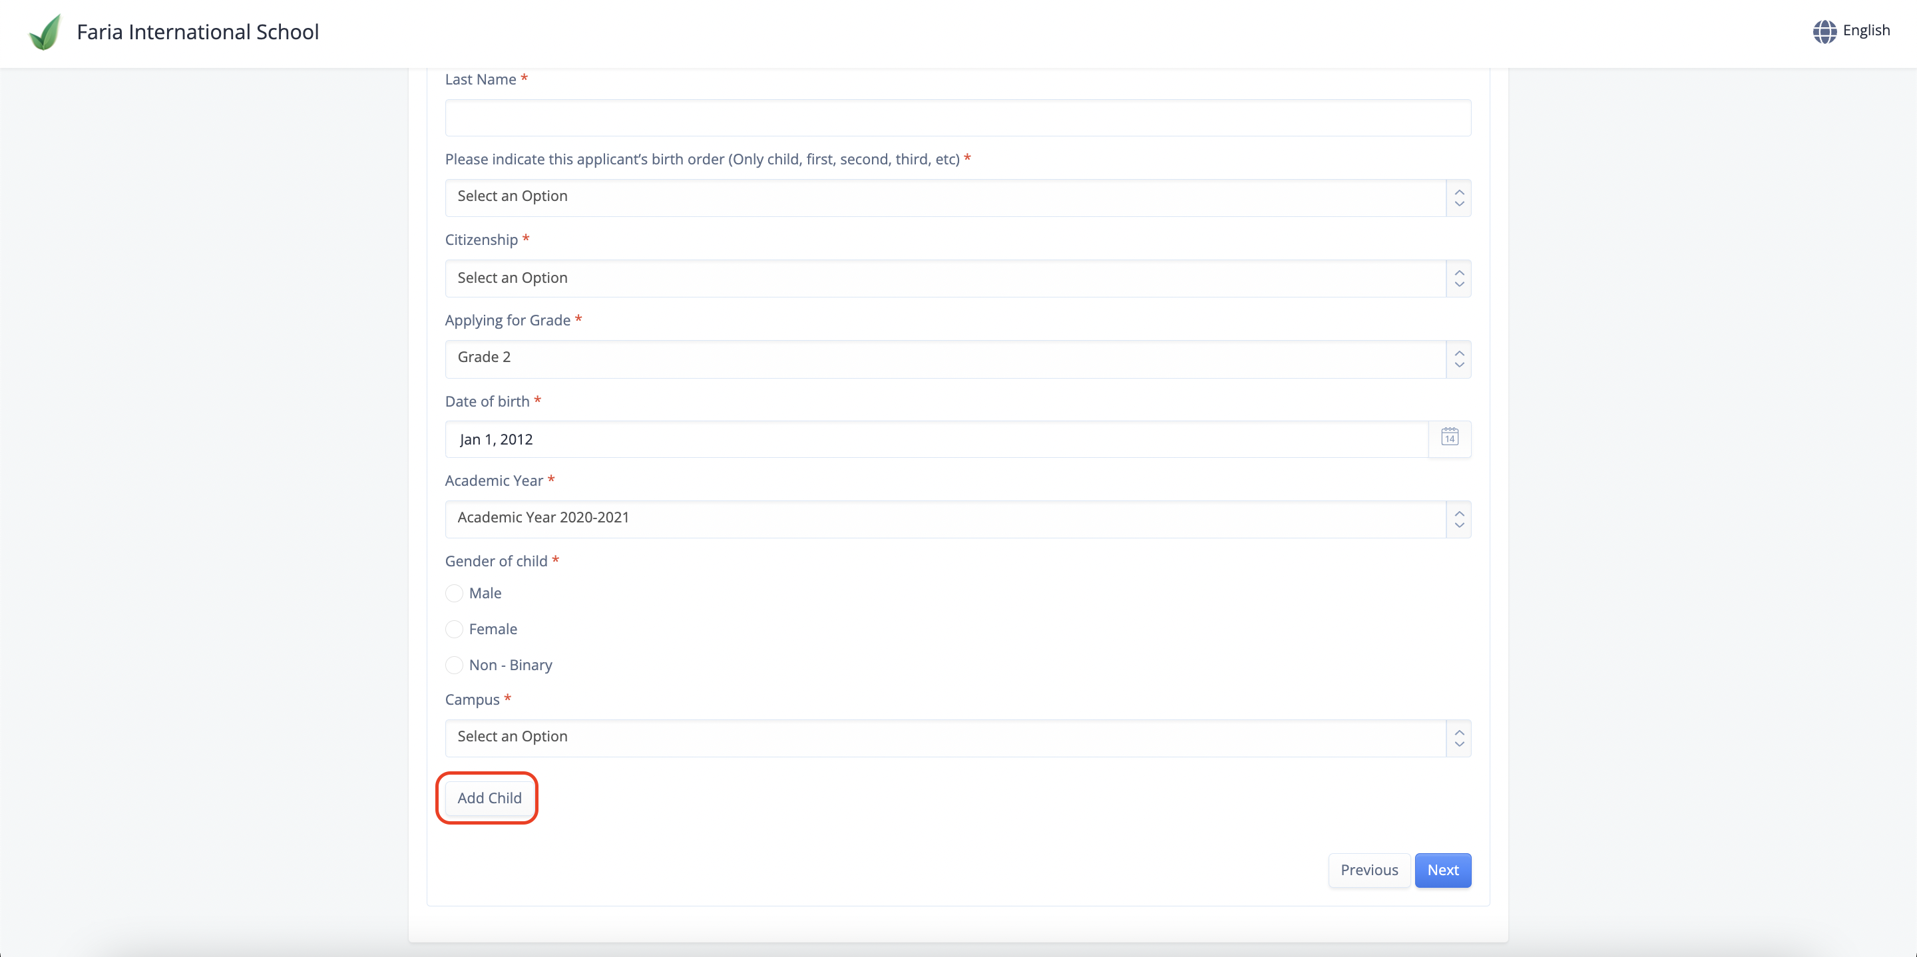
Task: Open the Campus dropdown
Action: (x=958, y=737)
